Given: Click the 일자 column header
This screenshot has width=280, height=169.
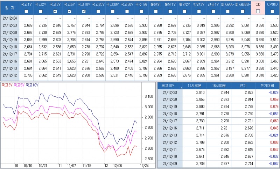Looking at the screenshot, I should click(x=8, y=8).
